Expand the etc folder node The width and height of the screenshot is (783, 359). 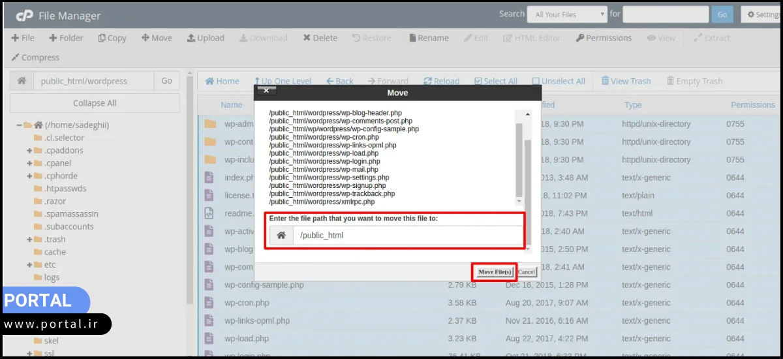[29, 265]
